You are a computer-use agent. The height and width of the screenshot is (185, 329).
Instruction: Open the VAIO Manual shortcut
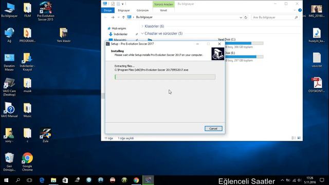click(x=9, y=110)
